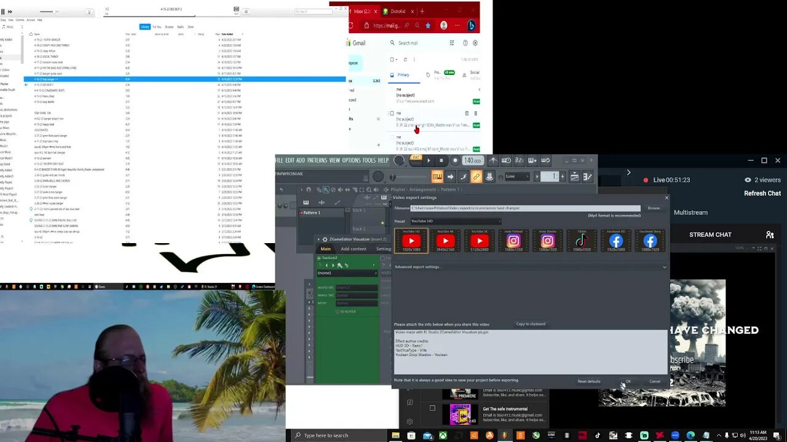The image size is (787, 442).
Task: Open FL Studio PATTERNS menu
Action: point(317,161)
